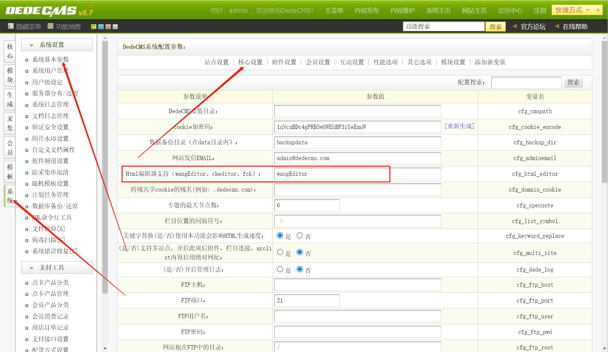Viewport: 608px width, 352px height.
Task: Collapse the 支付工具 section arrow
Action: coord(31,268)
